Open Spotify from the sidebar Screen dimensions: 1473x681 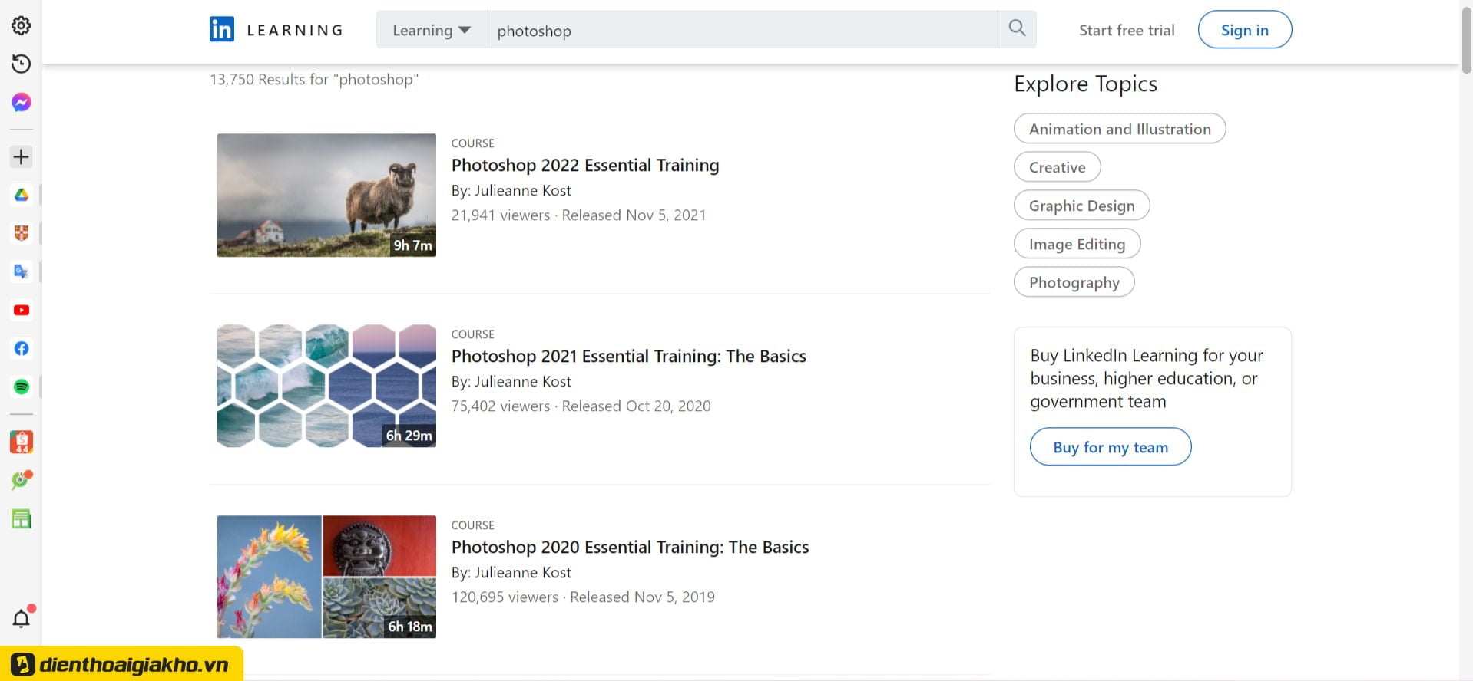(22, 387)
